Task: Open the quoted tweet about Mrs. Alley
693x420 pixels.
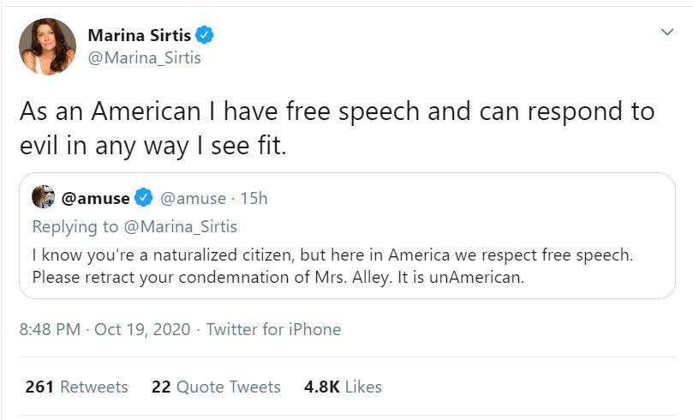Action: 343,266
